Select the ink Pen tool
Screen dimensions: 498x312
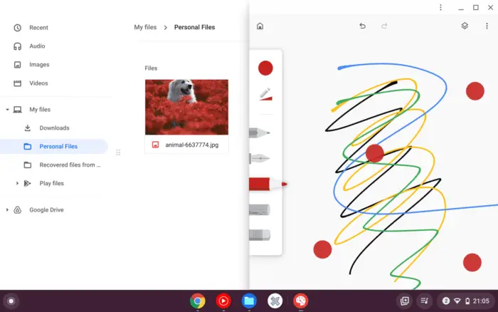pyautogui.click(x=260, y=158)
